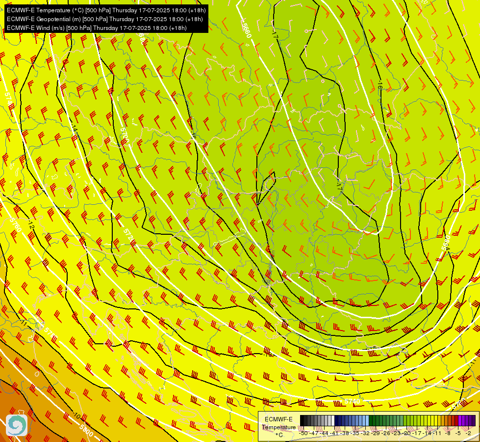Select the ECMWF-E Geopotential 500 hPa header line
Image resolution: width=480 pixels, height=442 pixels.
click(105, 19)
